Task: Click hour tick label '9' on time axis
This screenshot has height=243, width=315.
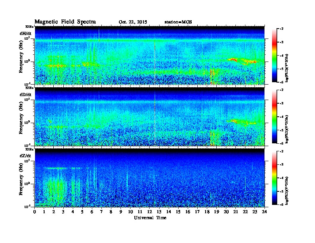Action: [121, 212]
